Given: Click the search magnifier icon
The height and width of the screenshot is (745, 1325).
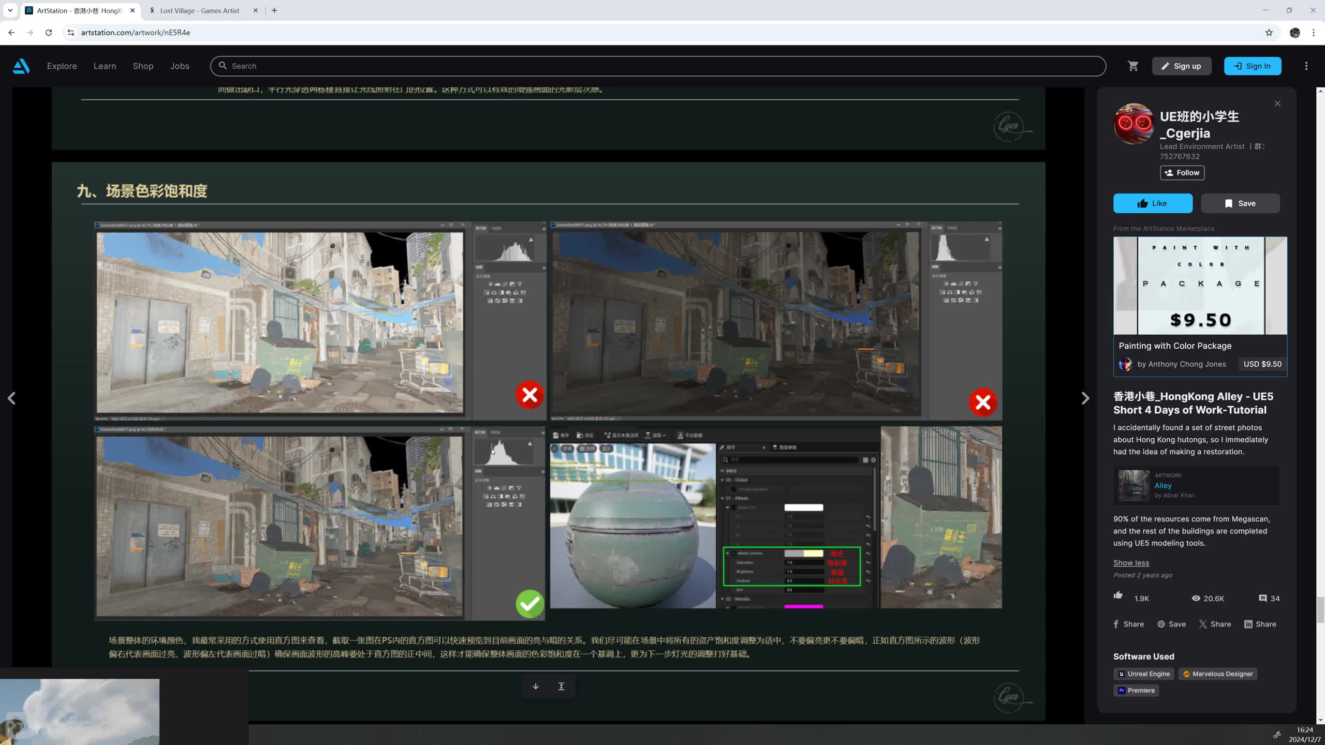Looking at the screenshot, I should tap(223, 66).
